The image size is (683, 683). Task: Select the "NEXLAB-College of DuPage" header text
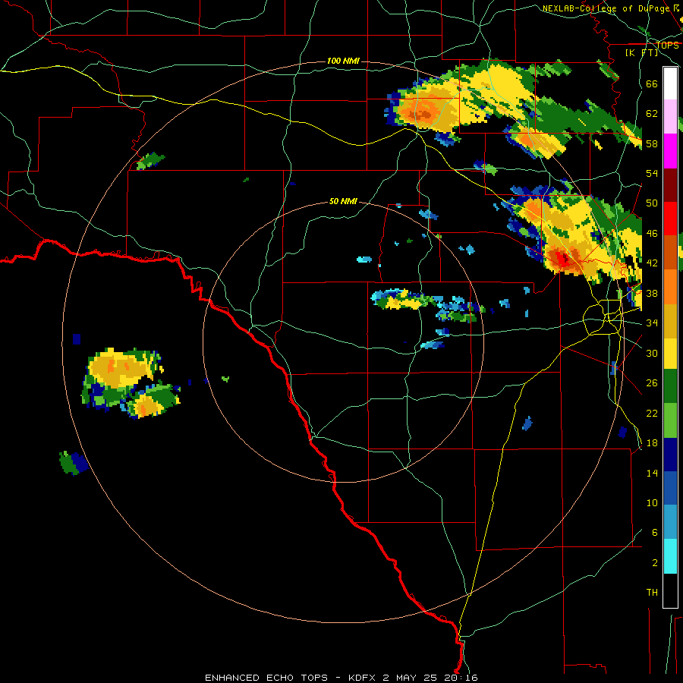pyautogui.click(x=606, y=8)
